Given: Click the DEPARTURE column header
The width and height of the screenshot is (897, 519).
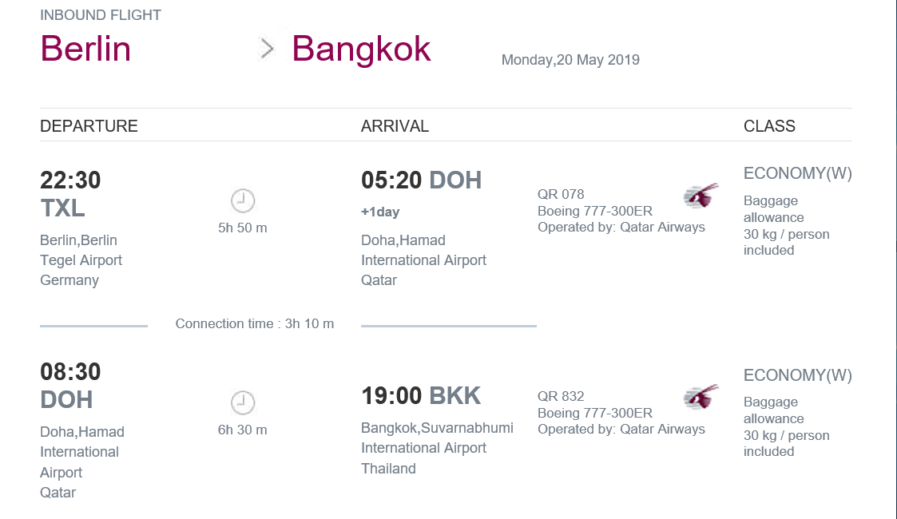Looking at the screenshot, I should (x=89, y=125).
